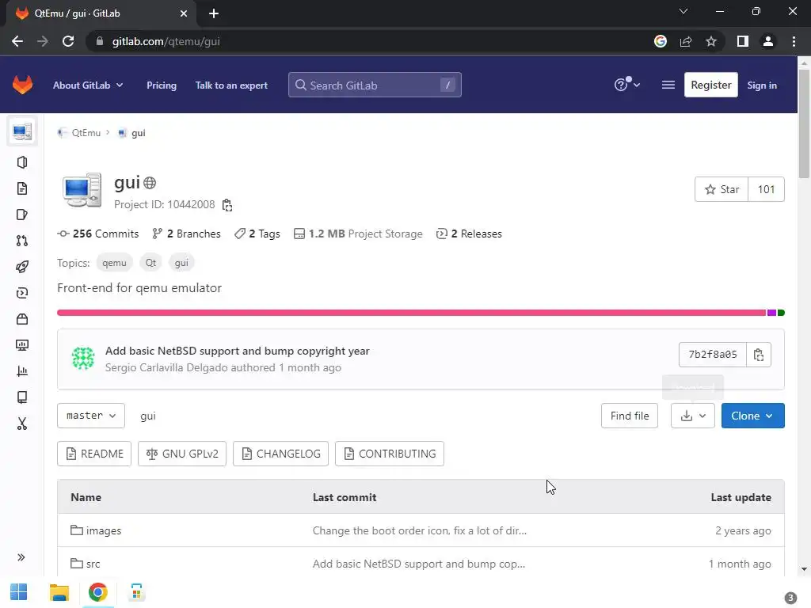Screen dimensions: 811x608
Task: Click the qemu topic badge
Action: coord(114,263)
